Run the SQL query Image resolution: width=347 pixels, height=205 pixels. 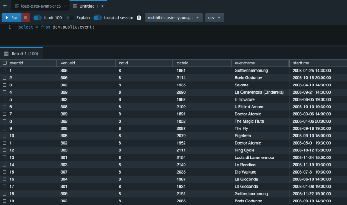tap(11, 18)
